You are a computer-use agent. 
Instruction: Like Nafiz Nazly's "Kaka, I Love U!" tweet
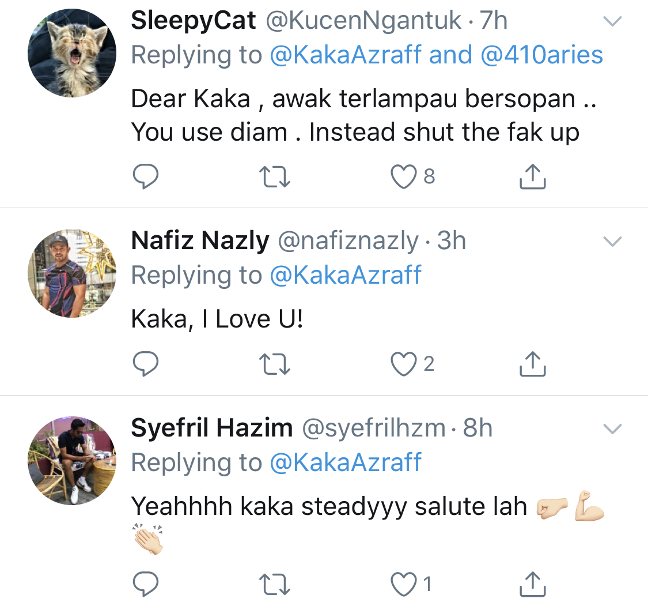coord(404,364)
